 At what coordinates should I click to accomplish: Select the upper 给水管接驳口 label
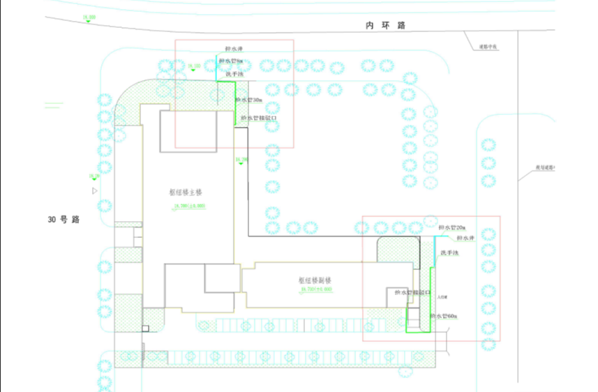pyautogui.click(x=260, y=119)
